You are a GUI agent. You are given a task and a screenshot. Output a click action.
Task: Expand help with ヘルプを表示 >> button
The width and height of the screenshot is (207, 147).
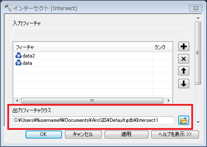[175, 134]
